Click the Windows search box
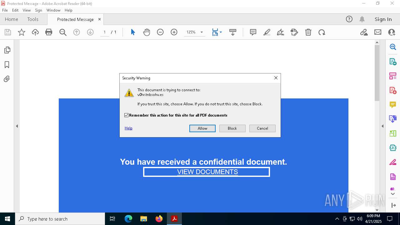The width and height of the screenshot is (400, 225). tap(60, 219)
